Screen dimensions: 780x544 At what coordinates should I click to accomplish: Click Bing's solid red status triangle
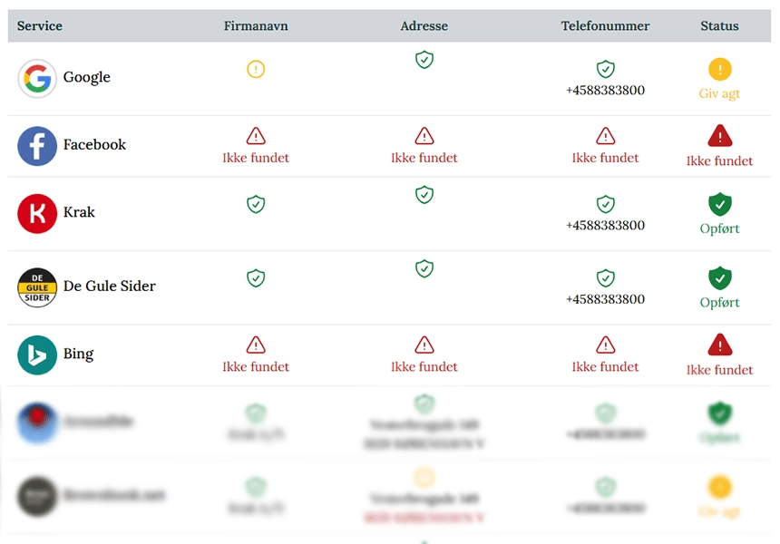pyautogui.click(x=720, y=345)
